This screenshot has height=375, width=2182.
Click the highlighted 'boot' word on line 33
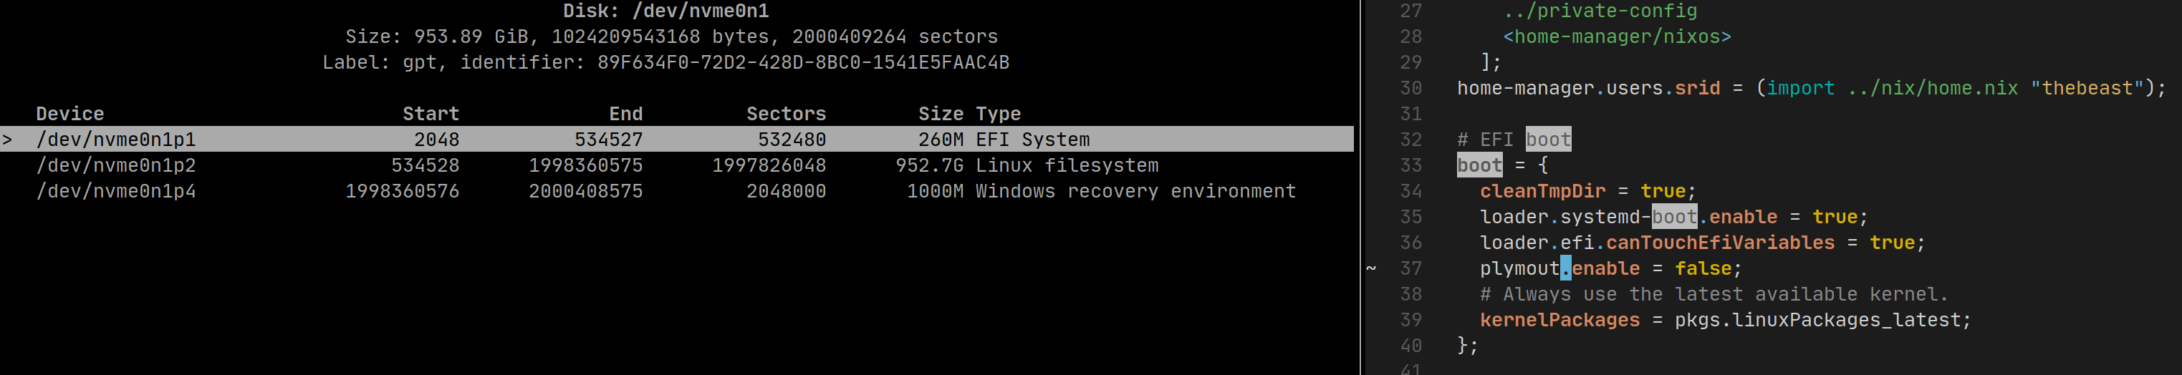(1479, 165)
